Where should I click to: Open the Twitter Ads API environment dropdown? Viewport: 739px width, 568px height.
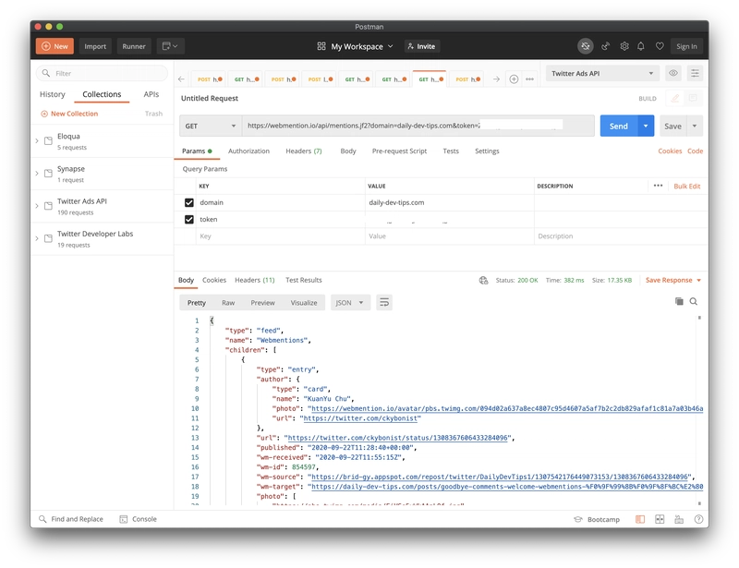[601, 73]
